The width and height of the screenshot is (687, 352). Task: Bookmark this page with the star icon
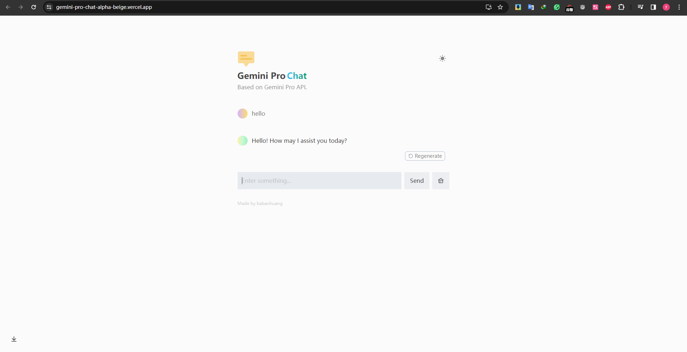pos(500,7)
